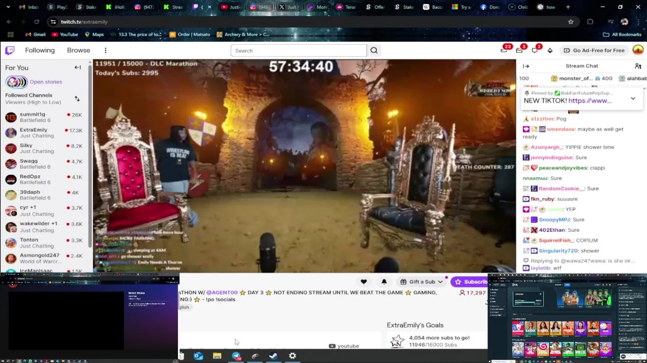Open stories avatars in sidebar
The height and width of the screenshot is (363, 647).
[x=16, y=82]
